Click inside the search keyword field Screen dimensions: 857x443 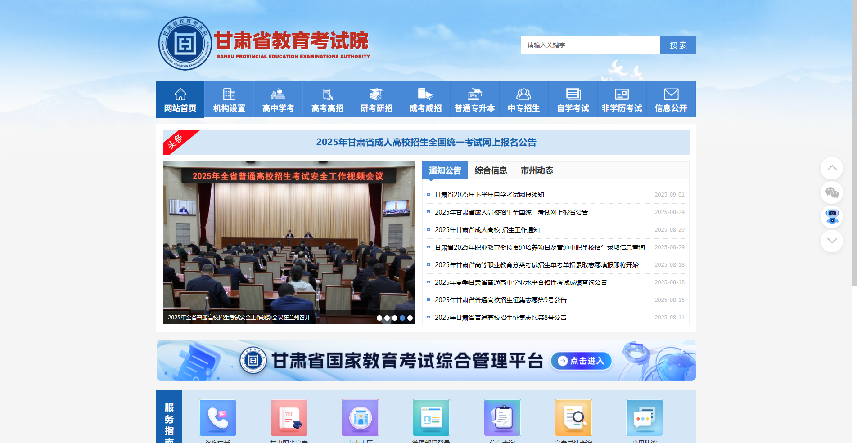click(590, 45)
